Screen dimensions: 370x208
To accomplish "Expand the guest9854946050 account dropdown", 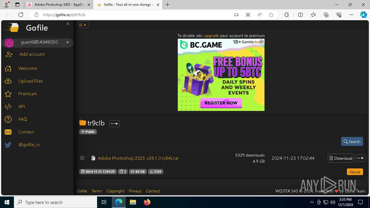I will 68,42.
